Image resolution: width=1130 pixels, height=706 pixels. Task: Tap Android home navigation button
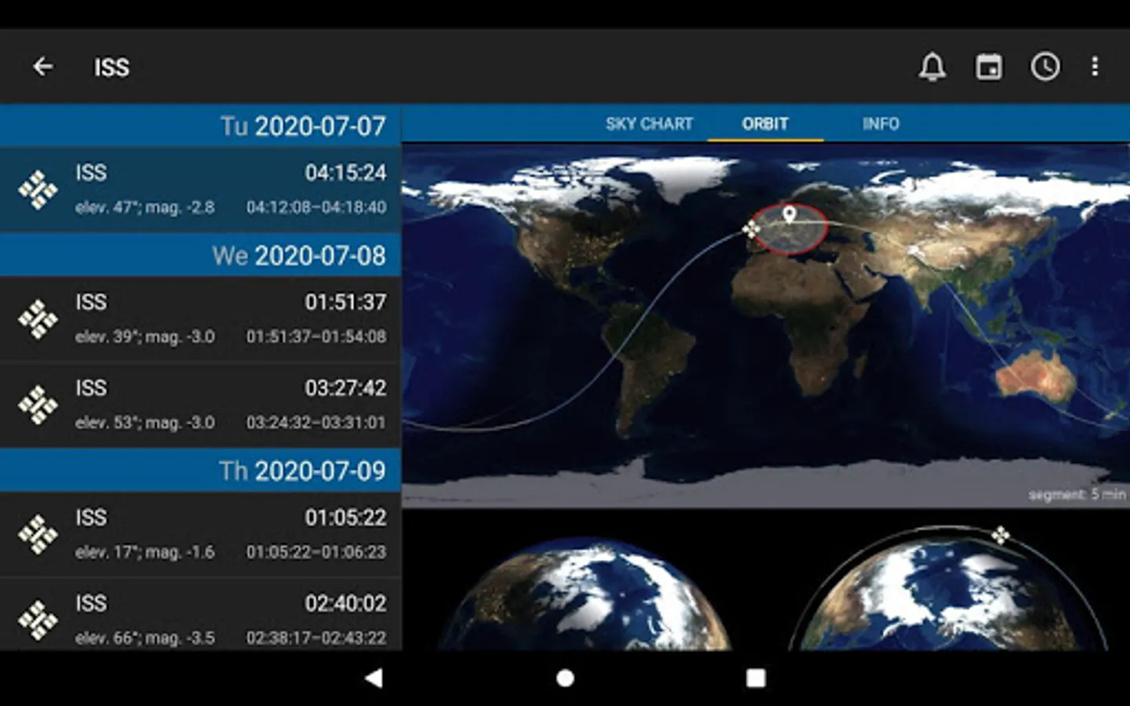565,678
